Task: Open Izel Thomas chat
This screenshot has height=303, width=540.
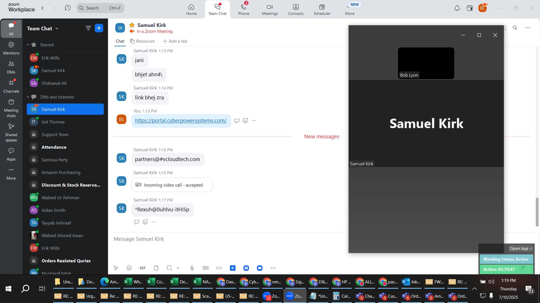Action: pos(65,122)
